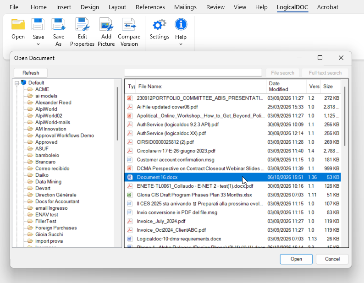Screen dimensions: 364x283
Task: Click the Excel icon for Gloria CIS Draft
Action: (x=130, y=195)
